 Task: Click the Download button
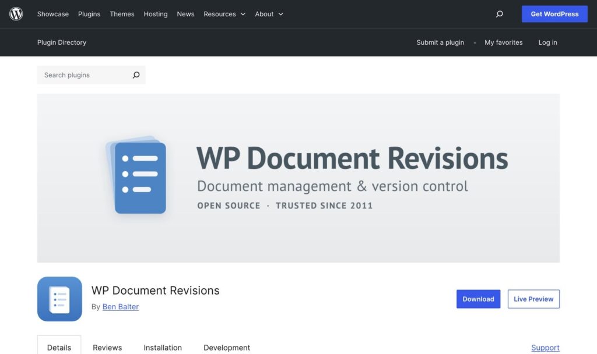tap(478, 299)
